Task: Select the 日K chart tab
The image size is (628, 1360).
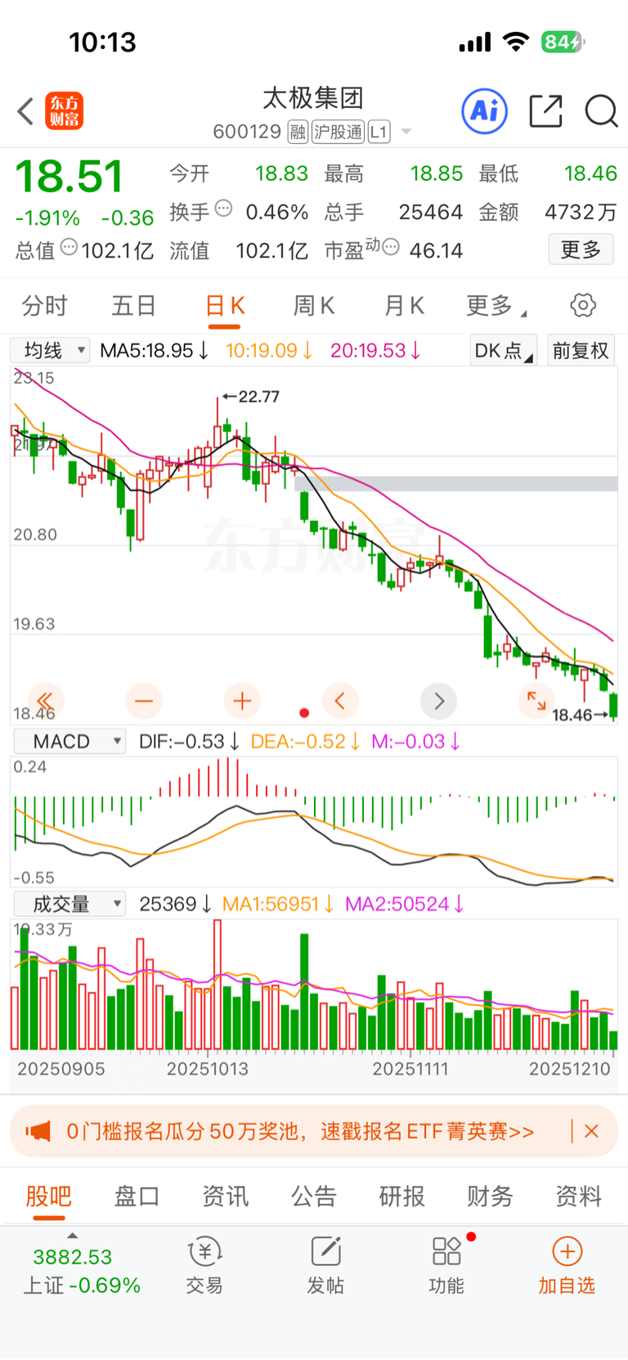Action: [x=225, y=307]
